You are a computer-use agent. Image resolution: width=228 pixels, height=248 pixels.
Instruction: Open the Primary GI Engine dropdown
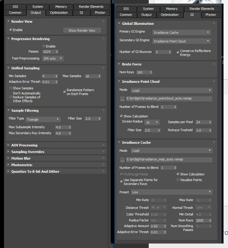pos(182,32)
